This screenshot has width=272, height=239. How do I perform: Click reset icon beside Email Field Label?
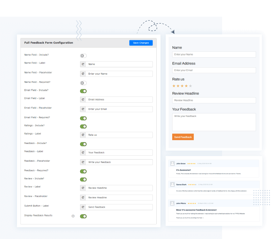[x=83, y=100]
